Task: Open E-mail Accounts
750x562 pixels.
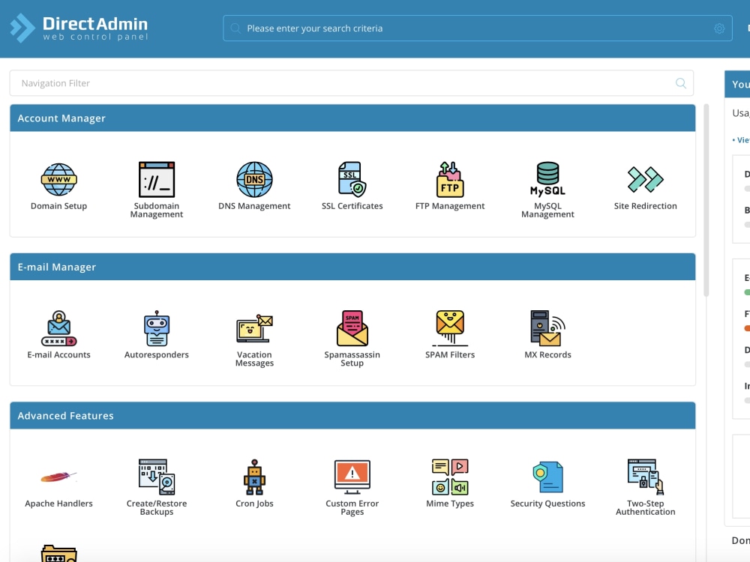Action: 58,328
